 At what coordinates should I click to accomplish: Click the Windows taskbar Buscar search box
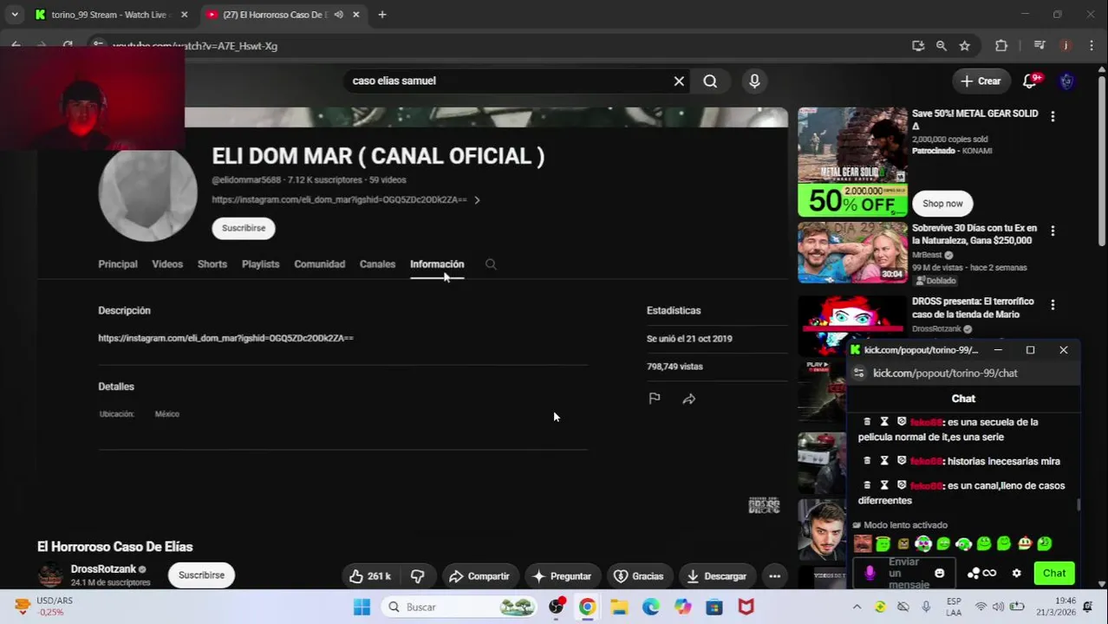click(460, 607)
